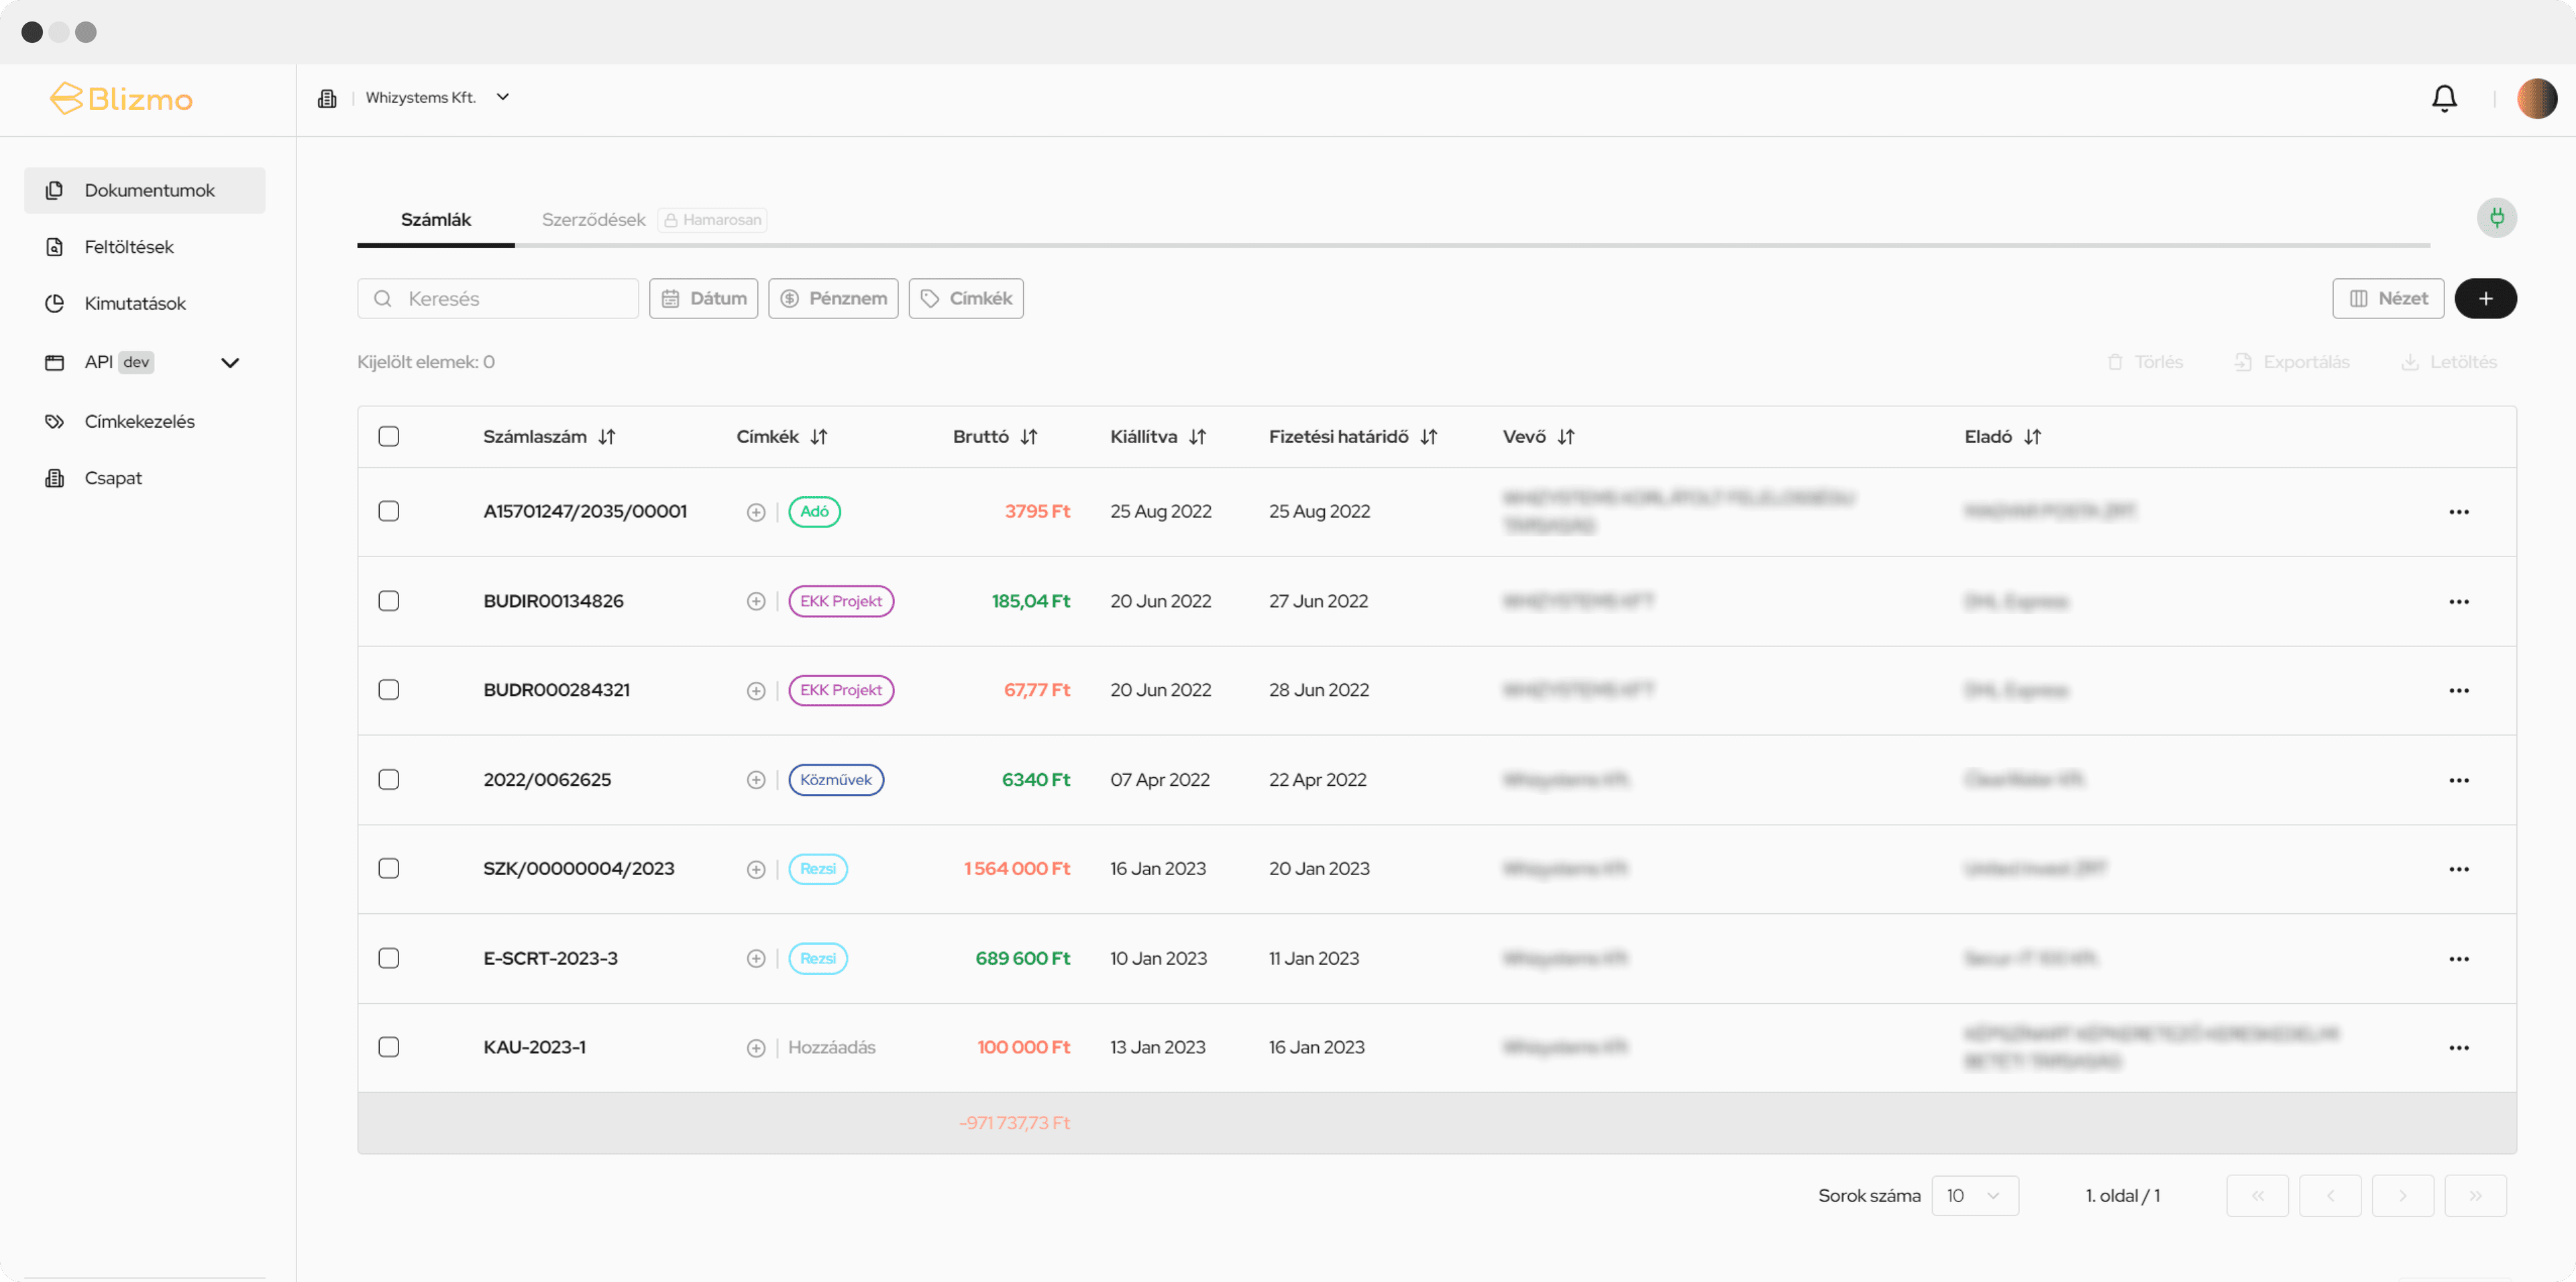This screenshot has height=1282, width=2576.
Task: Open the notifications bell
Action: pyautogui.click(x=2444, y=98)
